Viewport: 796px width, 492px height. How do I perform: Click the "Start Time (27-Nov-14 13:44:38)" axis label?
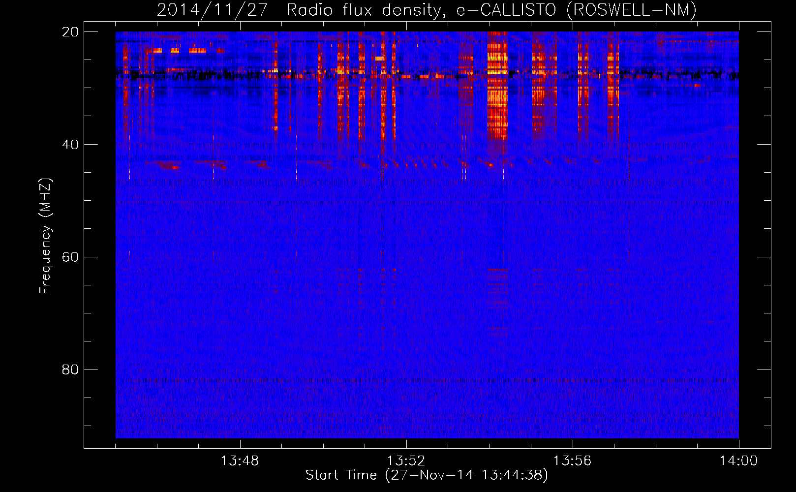click(427, 475)
